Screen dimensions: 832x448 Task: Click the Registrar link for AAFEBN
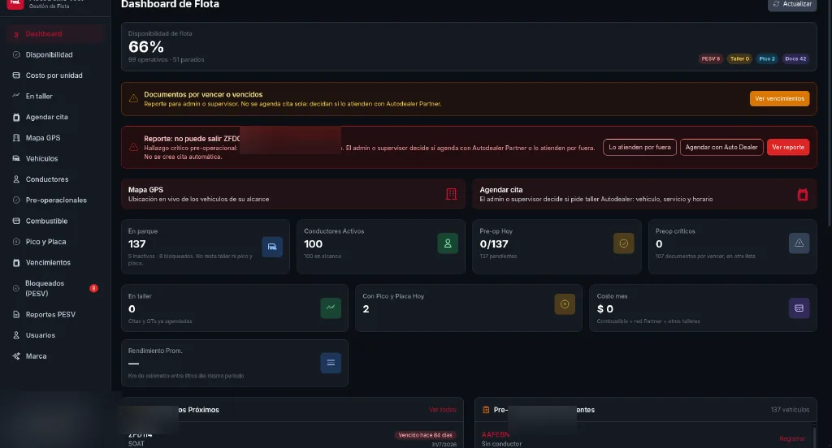click(x=792, y=438)
